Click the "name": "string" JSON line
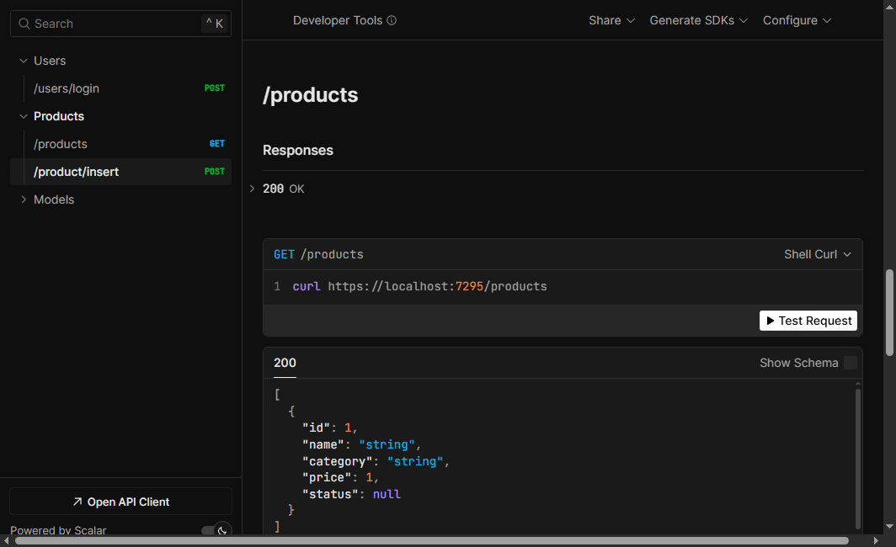 361,445
